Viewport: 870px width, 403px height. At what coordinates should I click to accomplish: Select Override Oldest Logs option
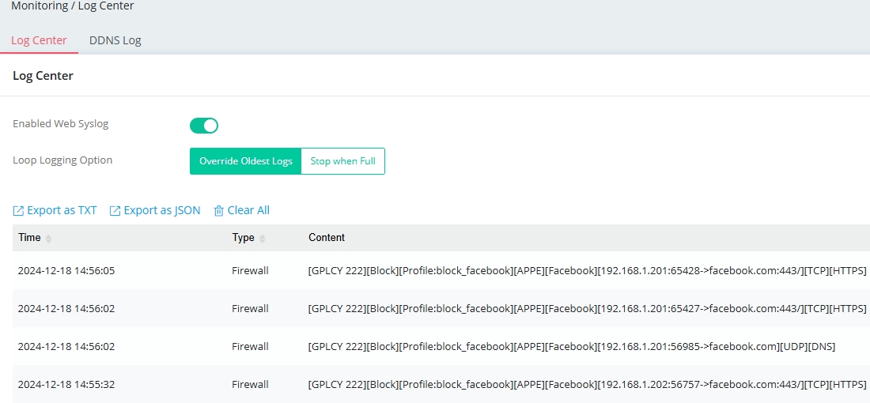tap(246, 161)
